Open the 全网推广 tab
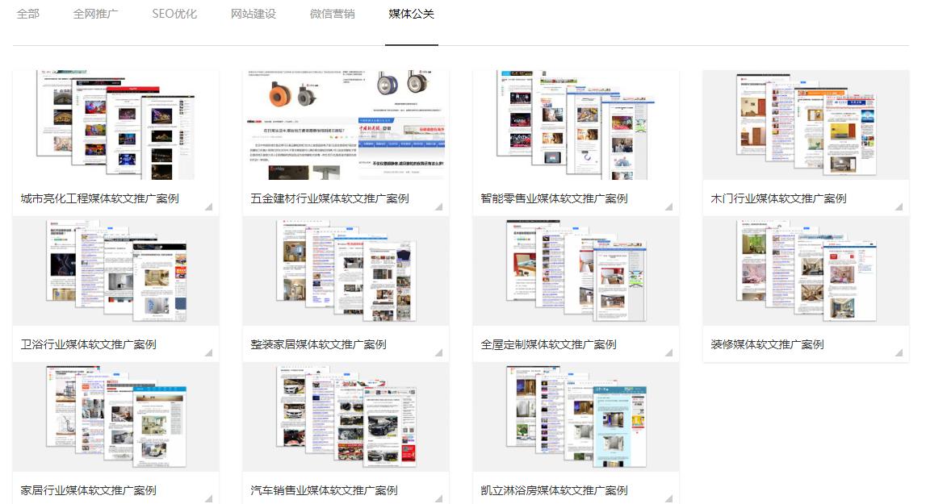Screen dimensions: 926x504 97,13
